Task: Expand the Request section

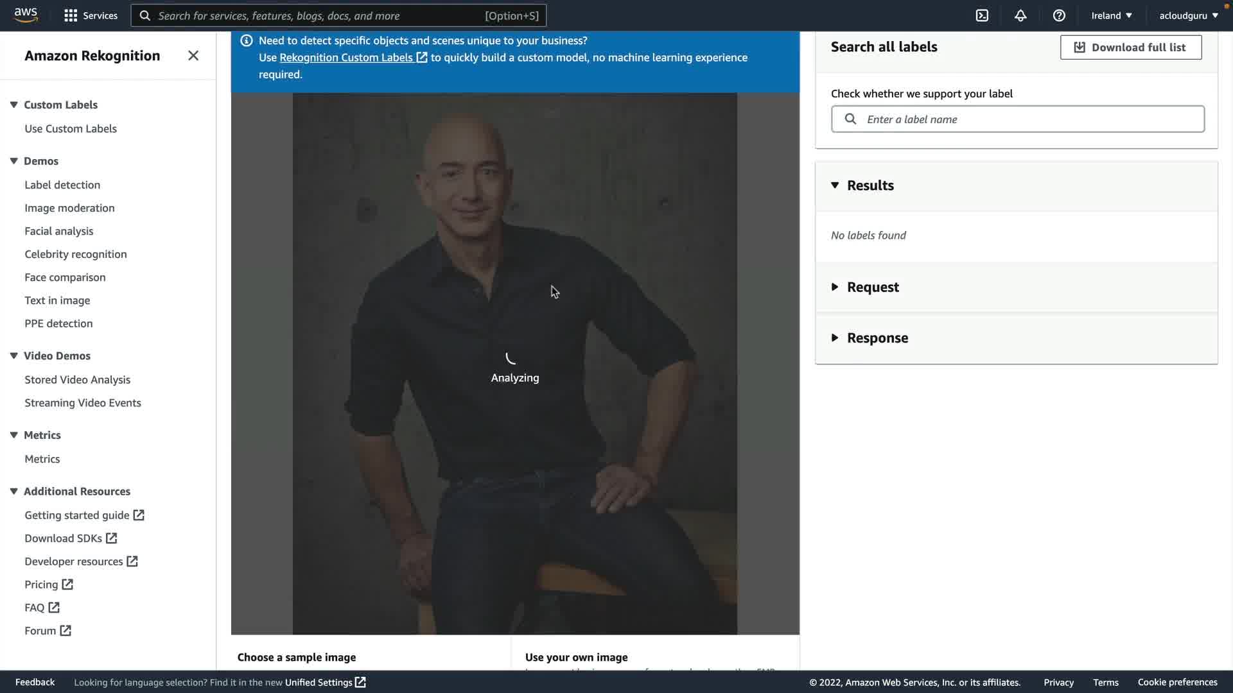Action: [835, 287]
